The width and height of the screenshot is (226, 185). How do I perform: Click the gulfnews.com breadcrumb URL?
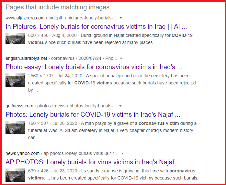click(61, 106)
